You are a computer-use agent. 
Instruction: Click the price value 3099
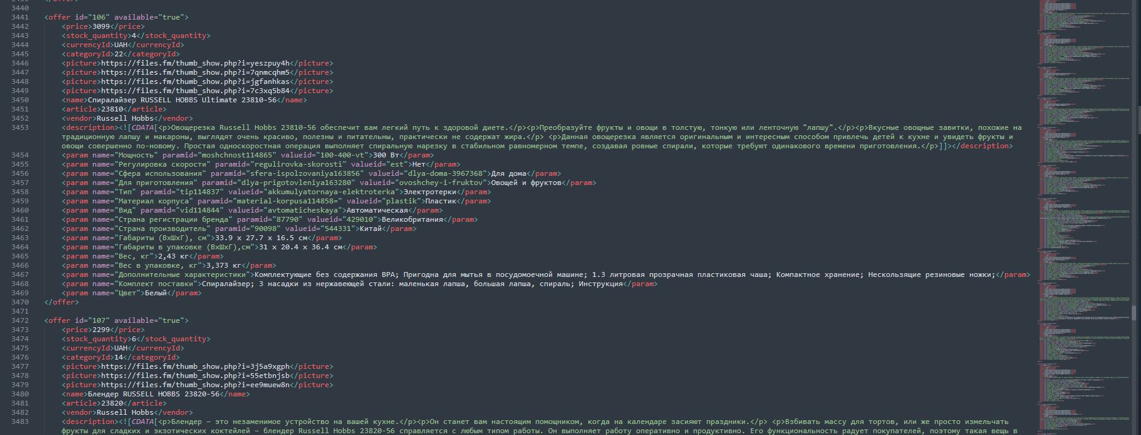(101, 26)
